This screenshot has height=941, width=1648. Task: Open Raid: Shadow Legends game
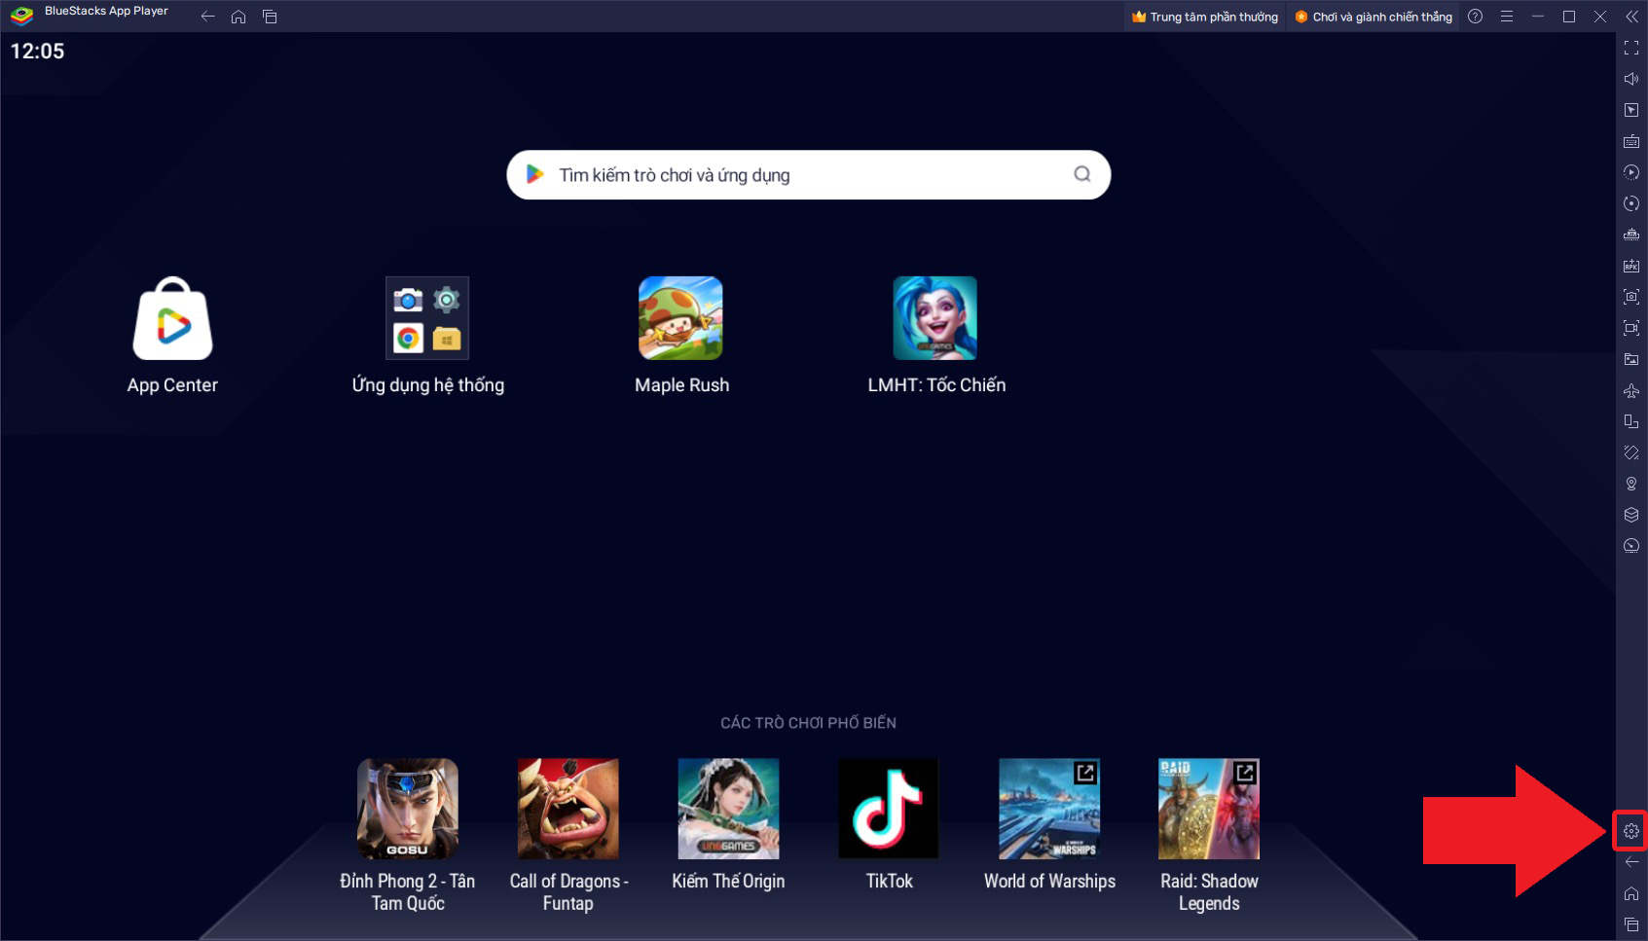(1209, 809)
